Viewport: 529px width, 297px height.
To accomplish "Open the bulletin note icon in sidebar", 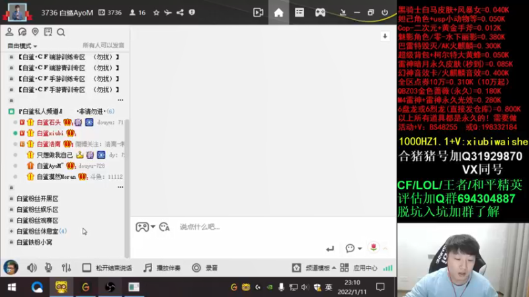I will click(x=48, y=32).
